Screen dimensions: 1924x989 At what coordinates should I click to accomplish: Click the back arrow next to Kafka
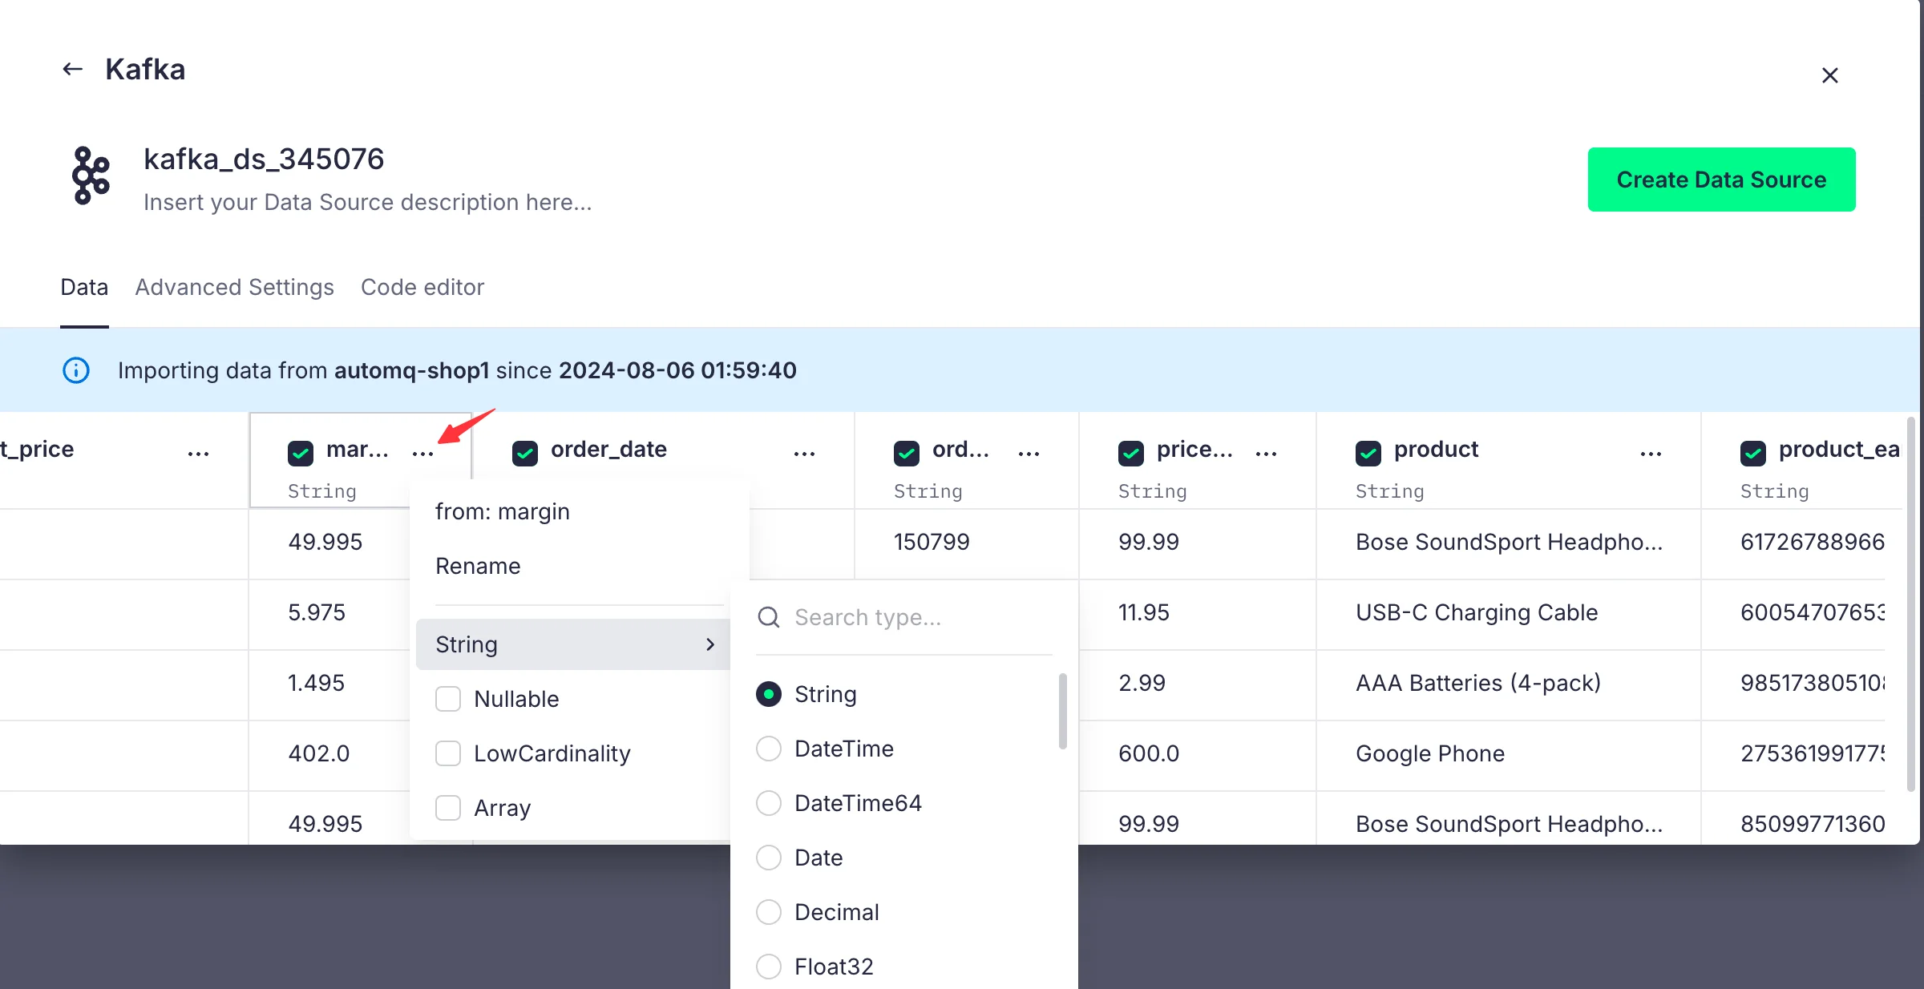tap(73, 70)
